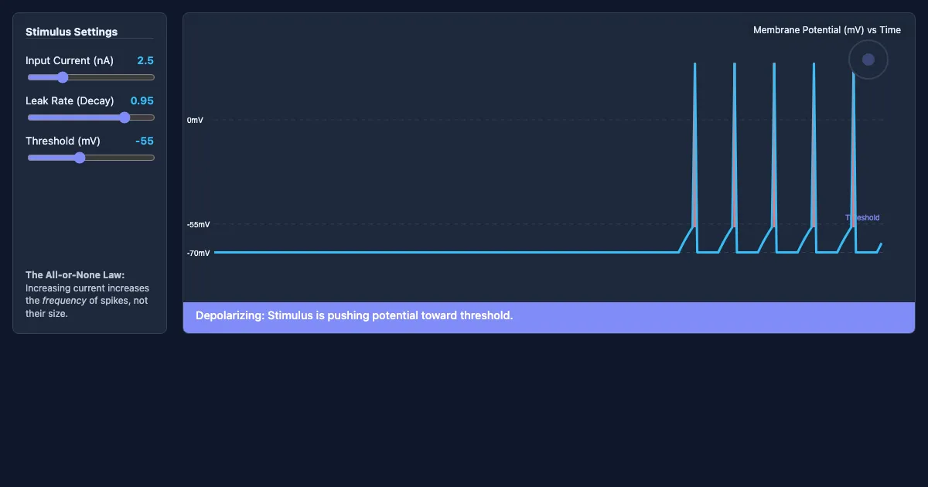The height and width of the screenshot is (487, 928).
Task: Click the -55mV axis label
Action: pos(198,225)
